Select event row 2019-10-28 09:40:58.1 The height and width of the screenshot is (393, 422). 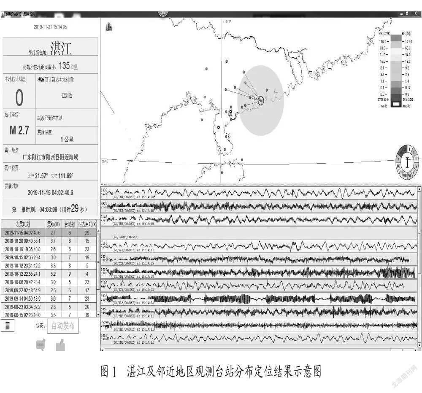click(49, 241)
